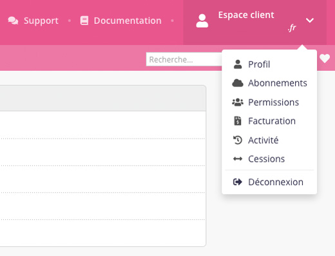Click the Permissions users group icon
The image size is (335, 256).
tap(238, 102)
